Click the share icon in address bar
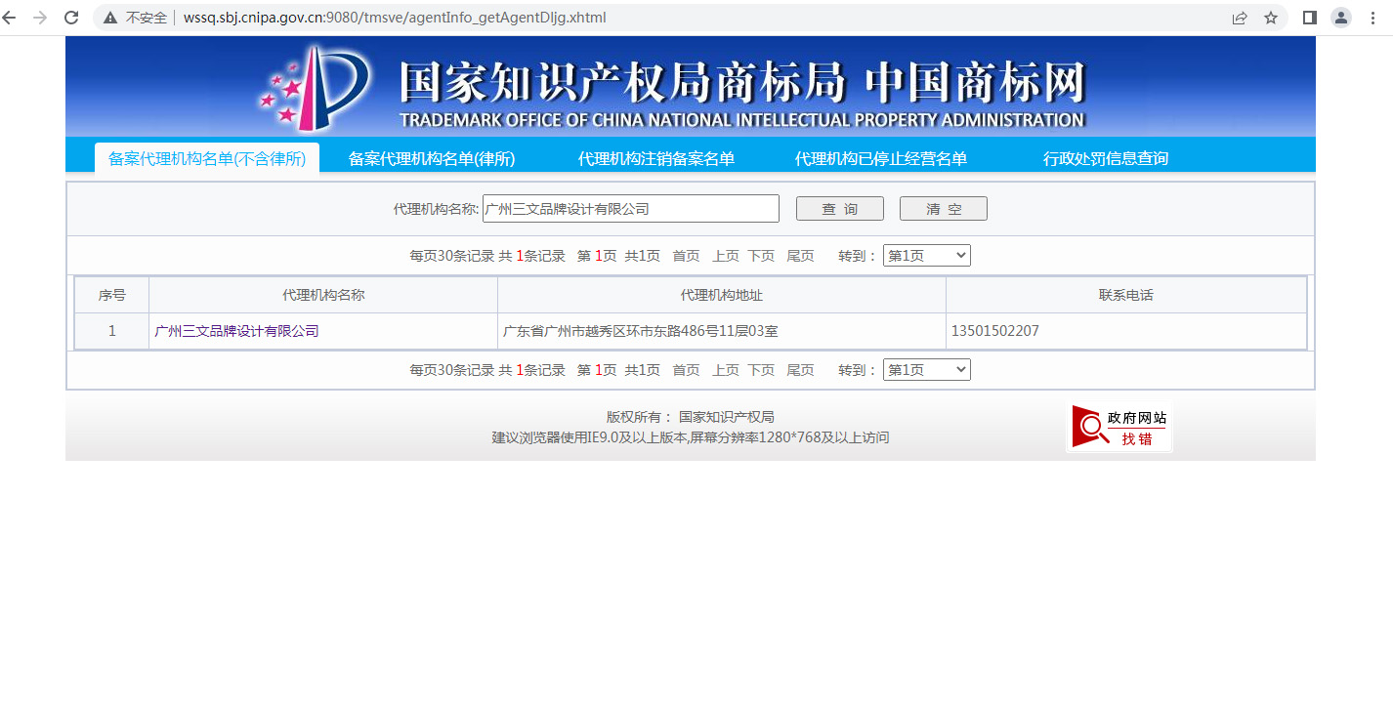The width and height of the screenshot is (1393, 704). click(x=1239, y=17)
